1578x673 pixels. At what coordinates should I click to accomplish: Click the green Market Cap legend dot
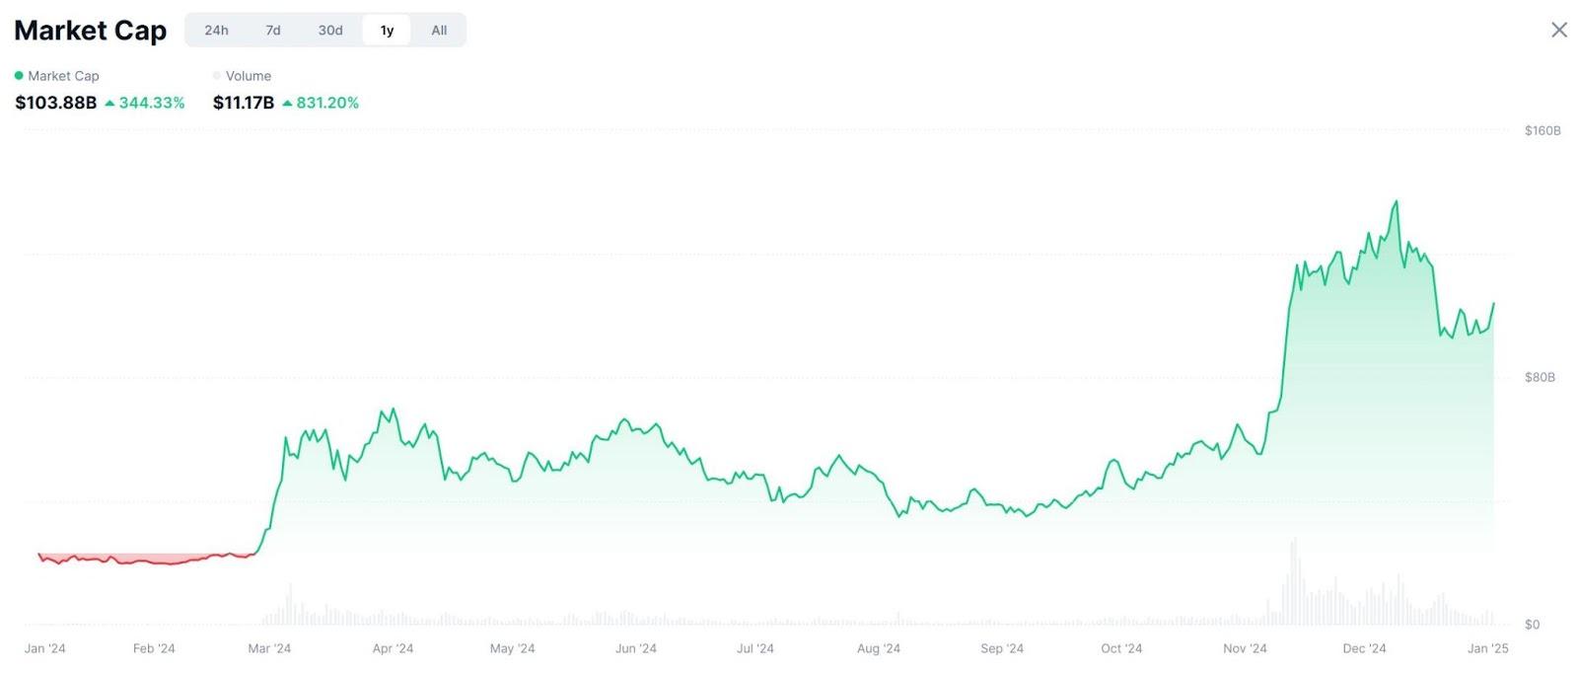point(18,75)
